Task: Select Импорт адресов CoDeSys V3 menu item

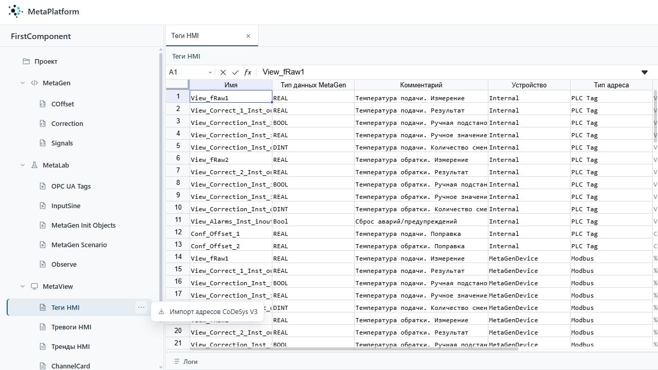Action: tap(208, 312)
